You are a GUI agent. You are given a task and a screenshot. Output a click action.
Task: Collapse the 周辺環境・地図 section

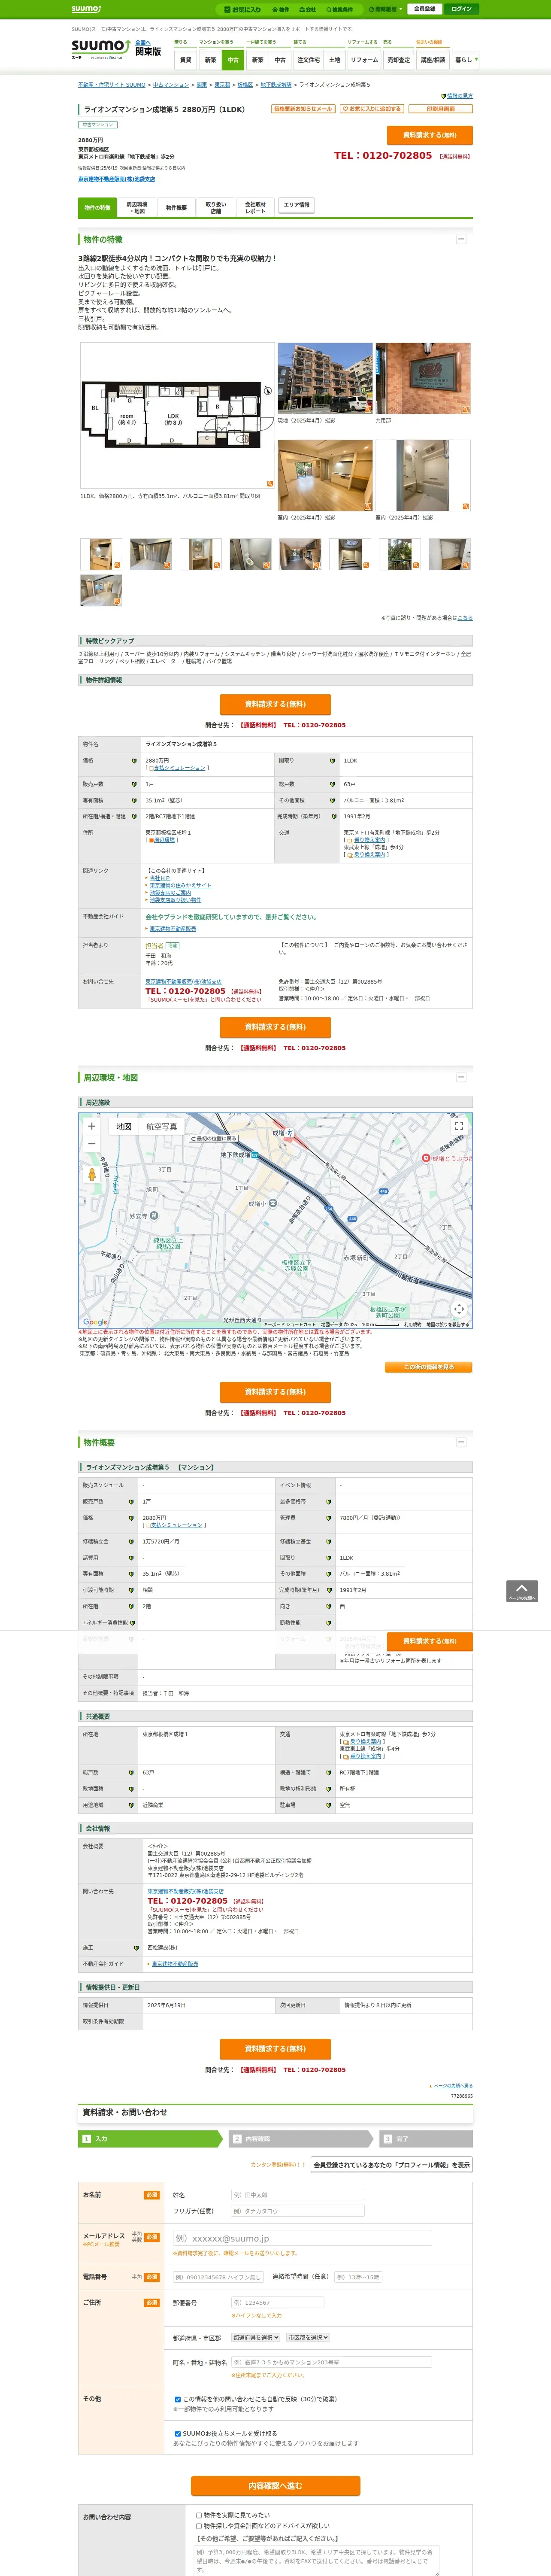click(461, 1078)
